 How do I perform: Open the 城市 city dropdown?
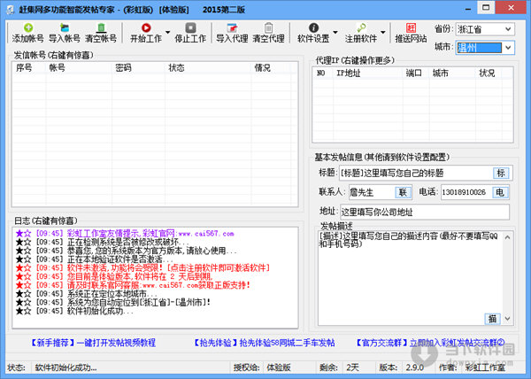pyautogui.click(x=508, y=48)
